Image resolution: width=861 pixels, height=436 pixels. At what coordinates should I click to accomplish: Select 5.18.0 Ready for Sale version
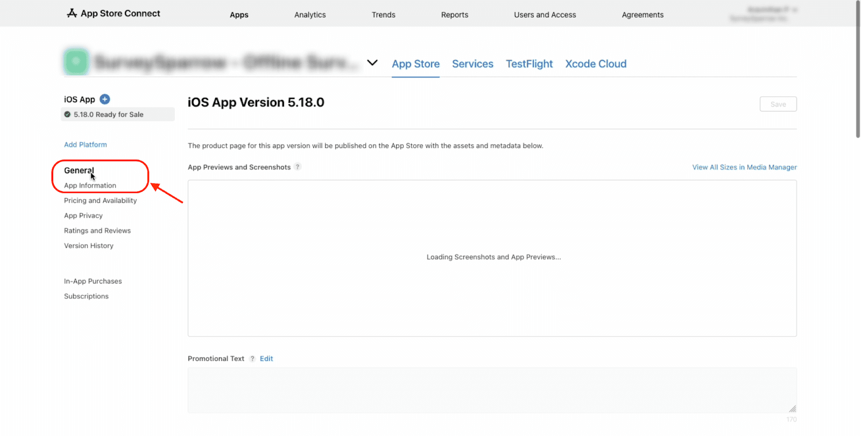click(x=108, y=115)
